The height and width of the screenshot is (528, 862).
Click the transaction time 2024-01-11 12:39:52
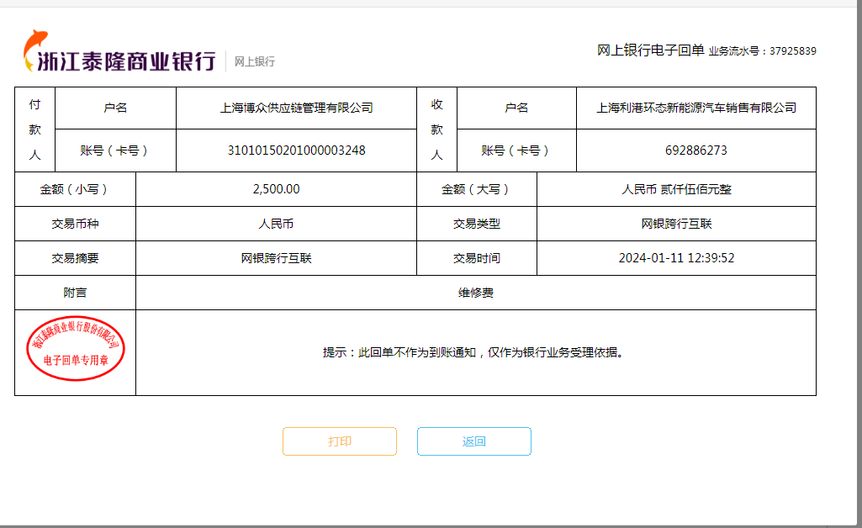676,258
